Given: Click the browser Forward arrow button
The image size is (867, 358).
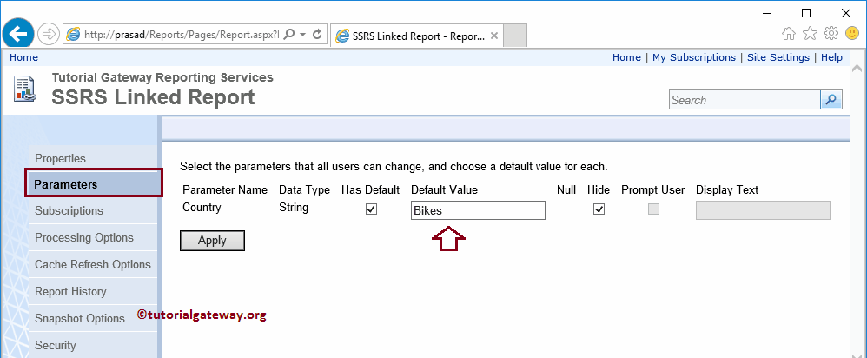Looking at the screenshot, I should [49, 35].
